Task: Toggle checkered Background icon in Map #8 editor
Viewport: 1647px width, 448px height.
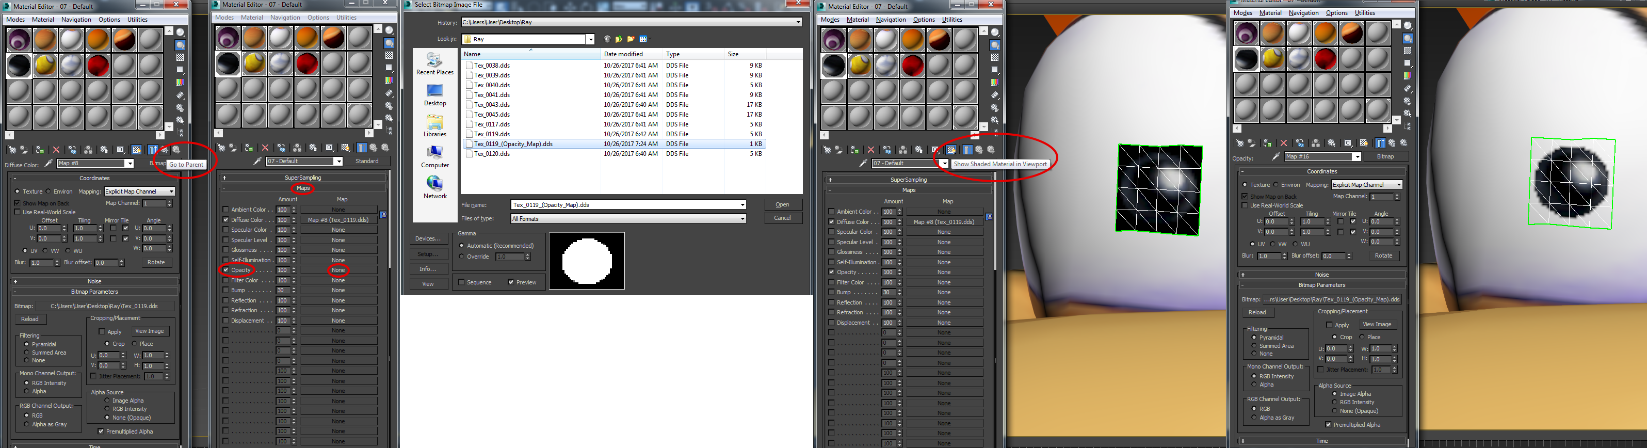Action: tap(180, 58)
